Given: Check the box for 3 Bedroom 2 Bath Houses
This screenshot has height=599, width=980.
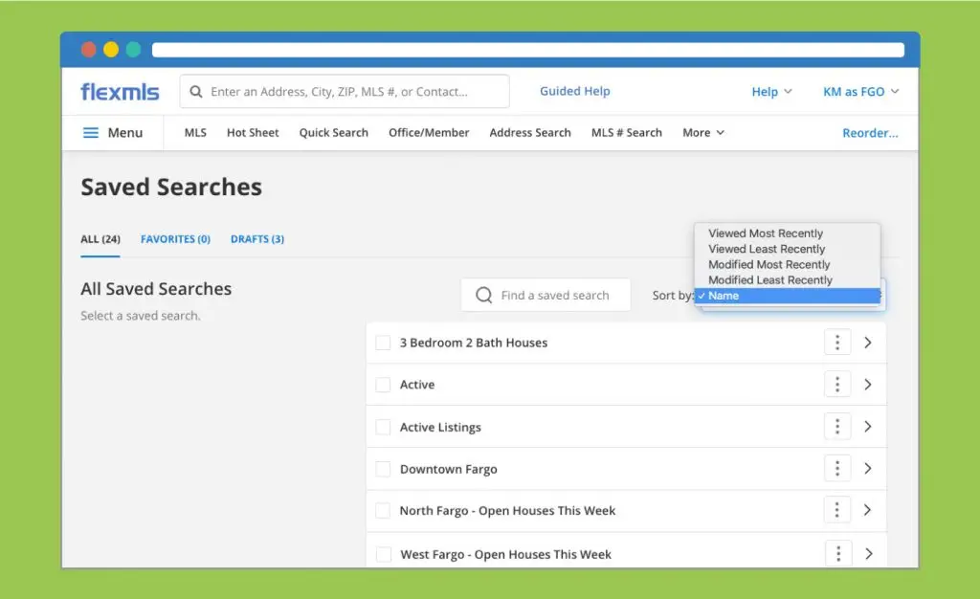Looking at the screenshot, I should tap(383, 343).
